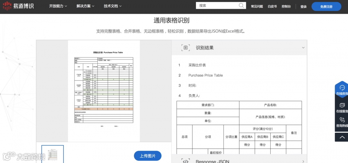Screen dimensions: 348x163
Task: Click result line 负责人:
Action: tap(194, 96)
